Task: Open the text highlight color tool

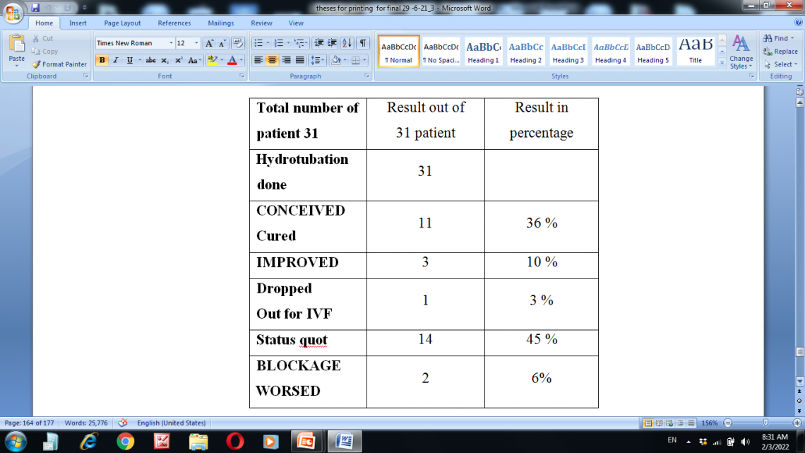Action: pyautogui.click(x=211, y=60)
